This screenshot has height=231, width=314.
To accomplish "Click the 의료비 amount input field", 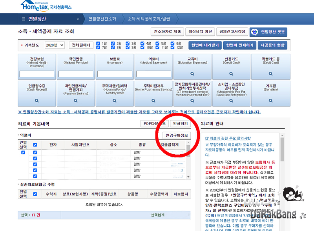I will 153,74.
